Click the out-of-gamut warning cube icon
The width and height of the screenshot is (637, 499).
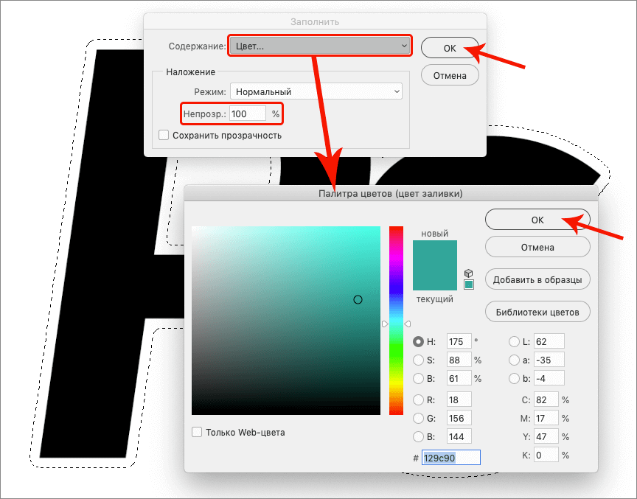pos(468,273)
